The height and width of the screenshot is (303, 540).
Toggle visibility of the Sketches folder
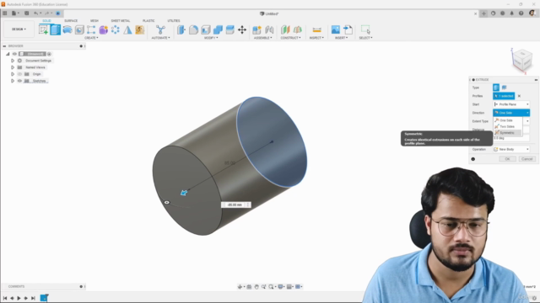[x=19, y=81]
